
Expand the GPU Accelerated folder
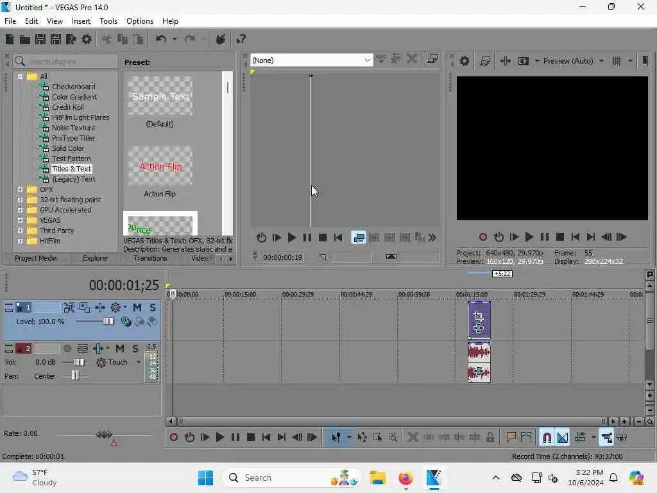20,210
